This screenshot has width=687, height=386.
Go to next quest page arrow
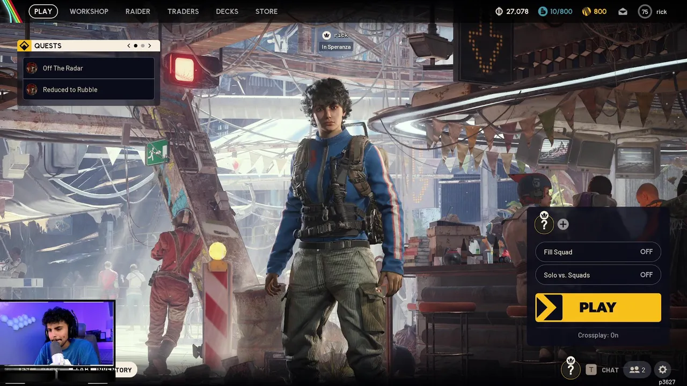coord(150,46)
